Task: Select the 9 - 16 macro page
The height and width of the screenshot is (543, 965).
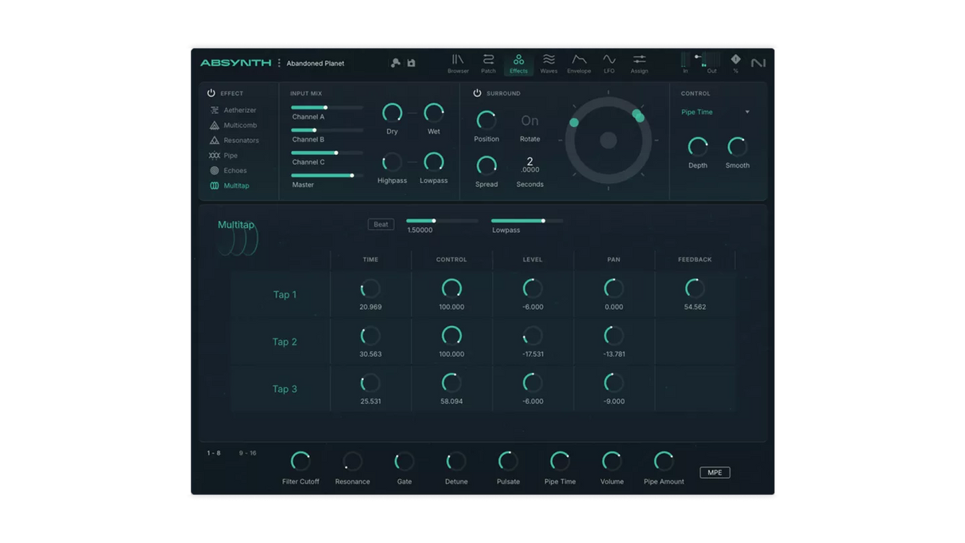Action: [x=247, y=452]
